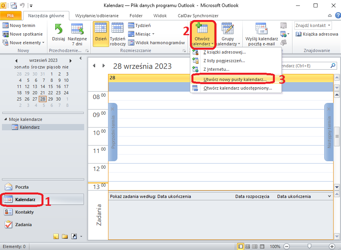Select the Kalendarz item under Moje kalendarze
Viewport: 341px width, 250px height.
pyautogui.click(x=29, y=127)
